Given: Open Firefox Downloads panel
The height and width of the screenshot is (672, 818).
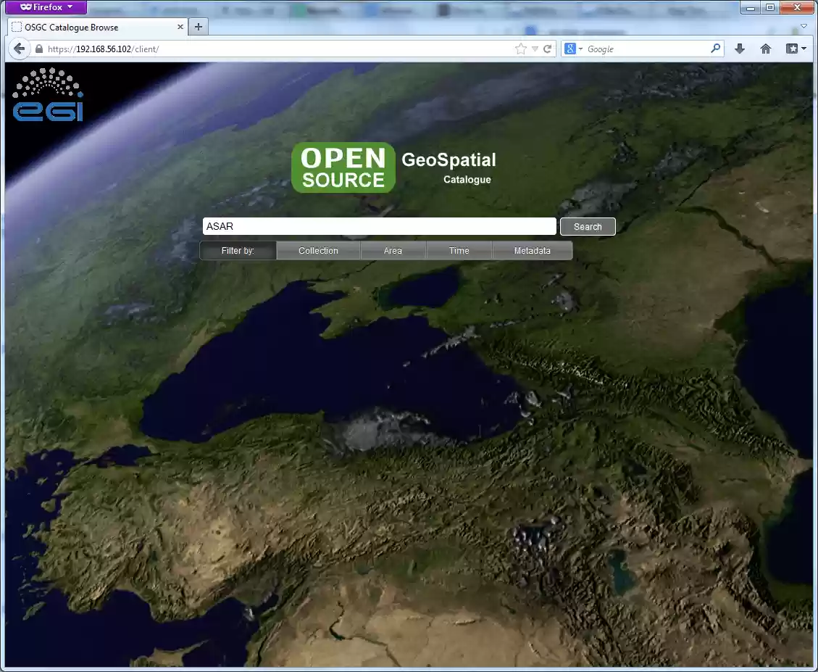Looking at the screenshot, I should [739, 49].
